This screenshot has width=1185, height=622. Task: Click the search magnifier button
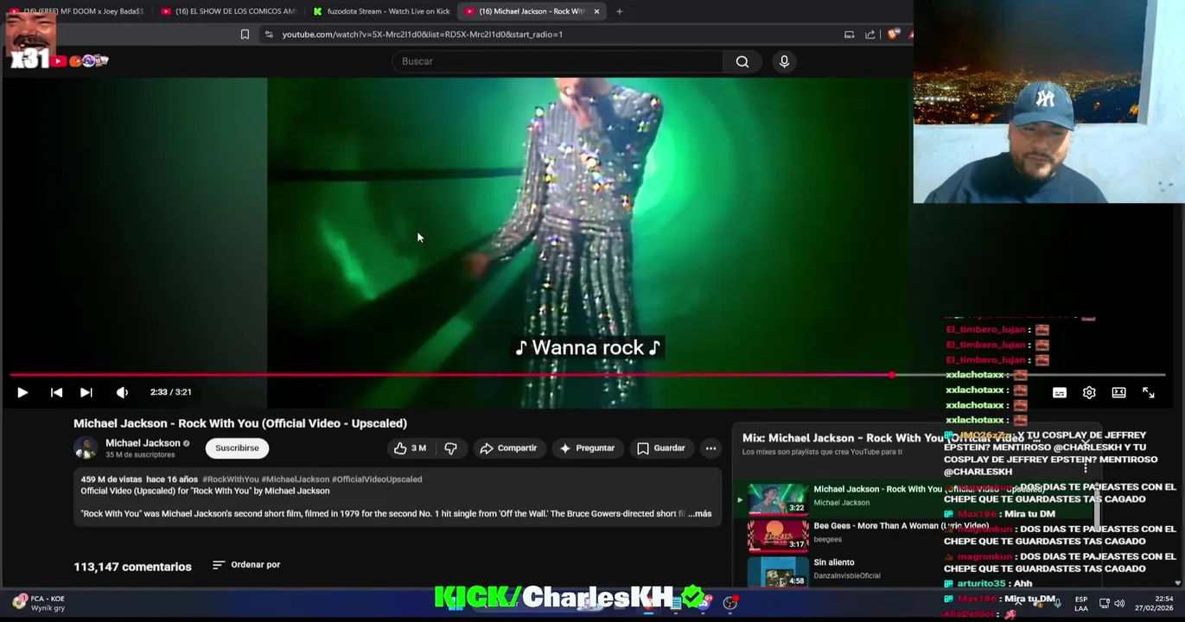742,61
